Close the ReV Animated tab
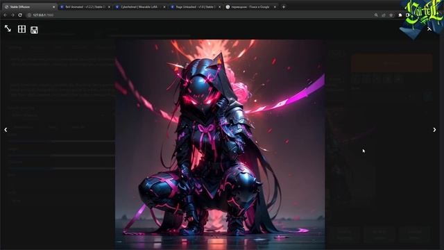444x250 pixels. (109, 7)
